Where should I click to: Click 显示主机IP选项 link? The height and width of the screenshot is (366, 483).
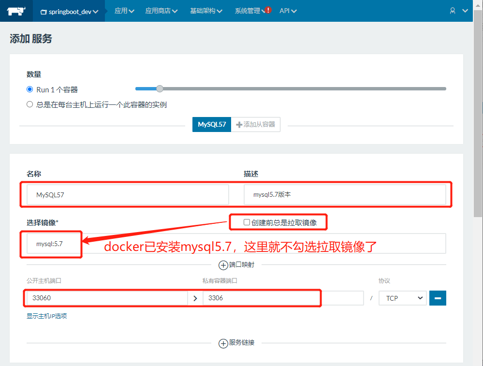[x=46, y=316]
